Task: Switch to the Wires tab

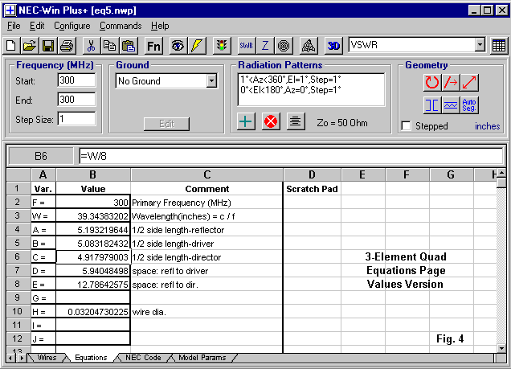Action: (47, 358)
